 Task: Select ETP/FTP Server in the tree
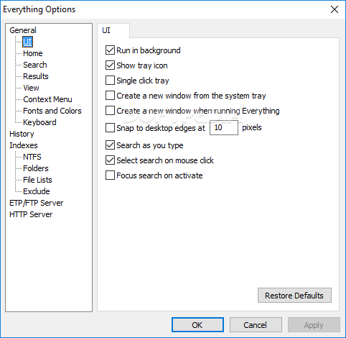pyautogui.click(x=37, y=203)
